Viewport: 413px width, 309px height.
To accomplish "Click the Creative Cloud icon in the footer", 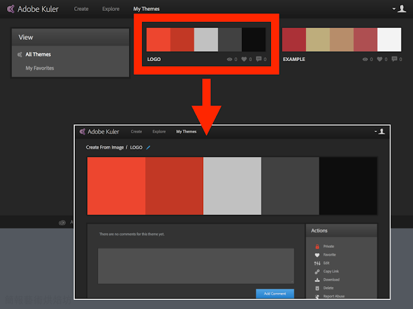I will point(62,223).
